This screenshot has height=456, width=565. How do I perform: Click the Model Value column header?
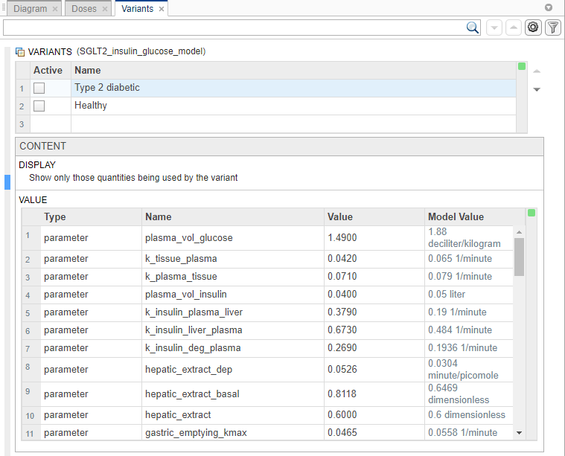[x=456, y=217]
